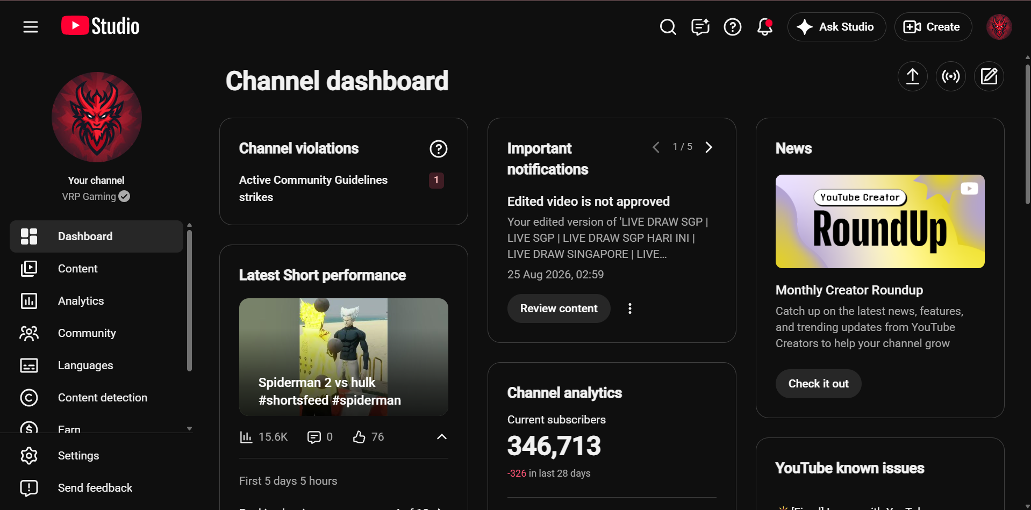Open Earn in the sidebar
This screenshot has width=1031, height=510.
tap(97, 427)
